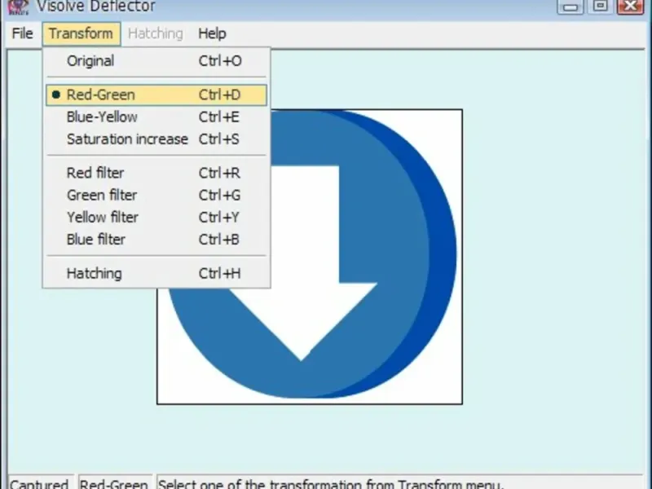Viewport: 652px width, 489px height.
Task: Click the Red-Green status bar entry
Action: pos(114,482)
